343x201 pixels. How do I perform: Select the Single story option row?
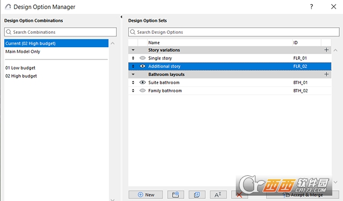pyautogui.click(x=230, y=58)
